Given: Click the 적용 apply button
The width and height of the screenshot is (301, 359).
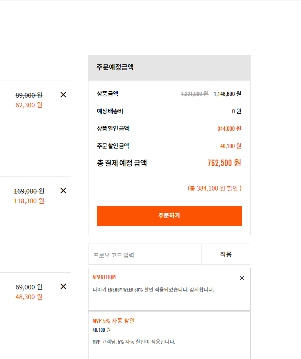Looking at the screenshot, I should pos(226,254).
